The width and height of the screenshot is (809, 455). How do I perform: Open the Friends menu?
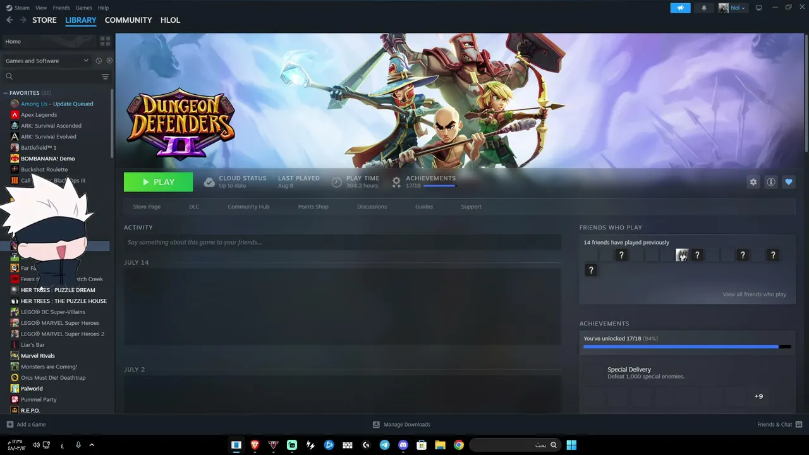(x=61, y=8)
